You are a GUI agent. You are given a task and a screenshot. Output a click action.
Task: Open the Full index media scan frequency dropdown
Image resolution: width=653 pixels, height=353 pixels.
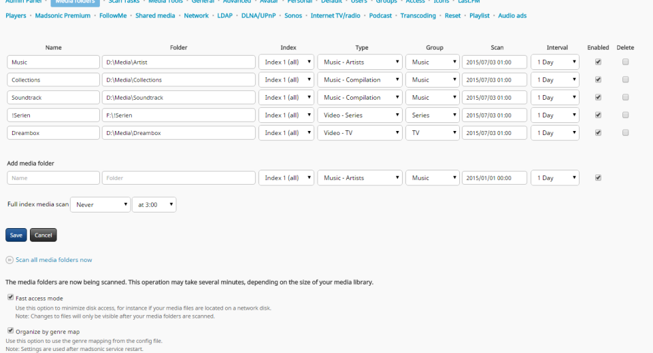tap(100, 204)
